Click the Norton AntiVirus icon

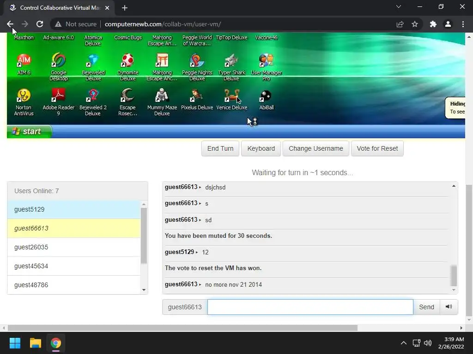click(24, 95)
